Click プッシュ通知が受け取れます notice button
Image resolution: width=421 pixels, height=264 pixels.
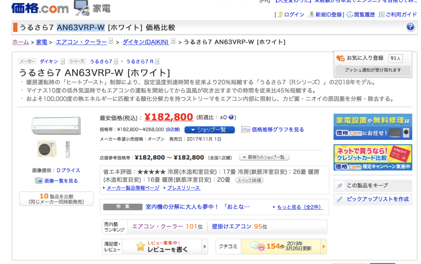point(373,70)
